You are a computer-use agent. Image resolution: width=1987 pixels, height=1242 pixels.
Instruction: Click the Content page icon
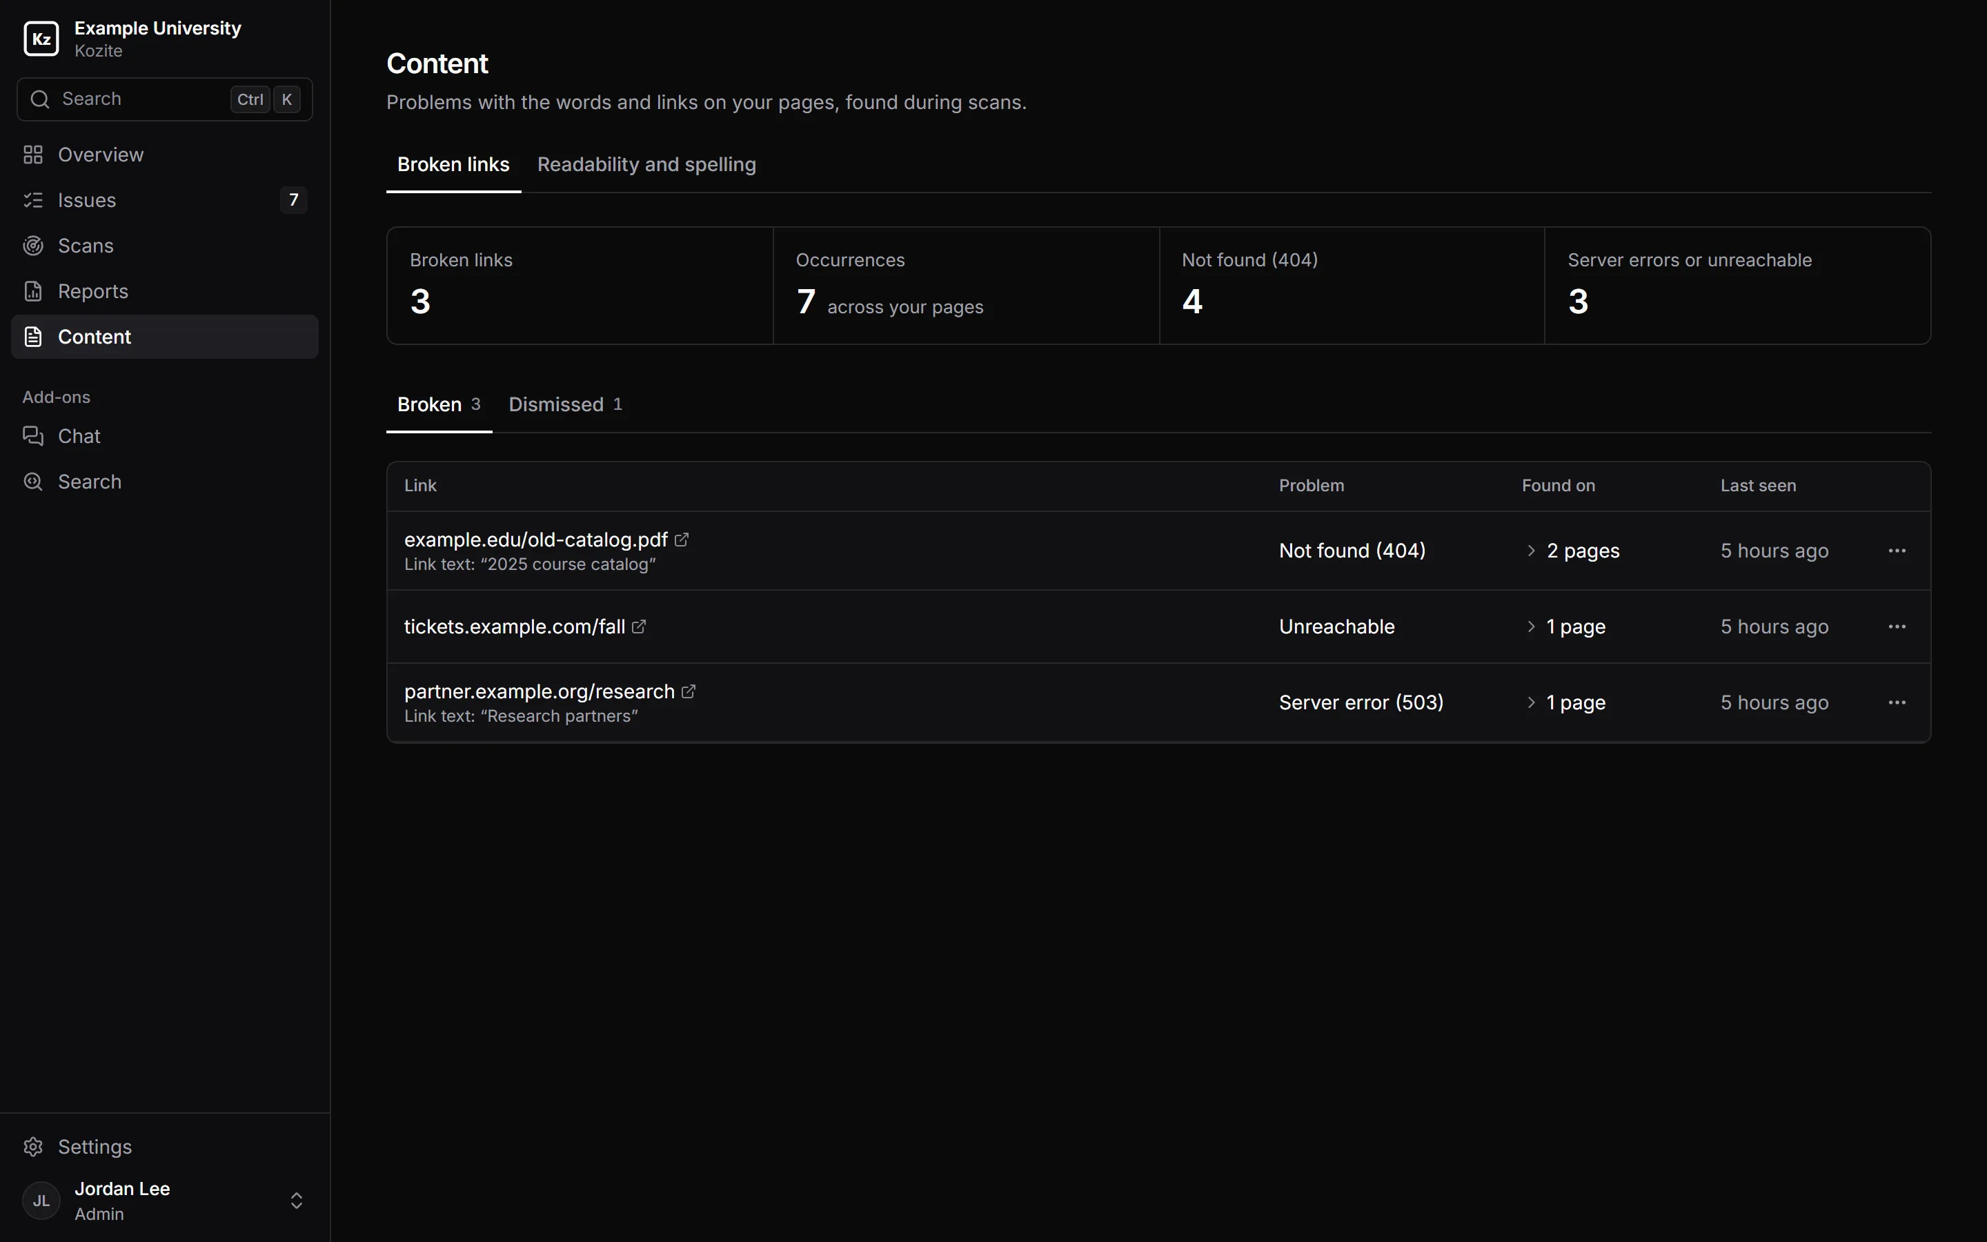[x=33, y=337]
